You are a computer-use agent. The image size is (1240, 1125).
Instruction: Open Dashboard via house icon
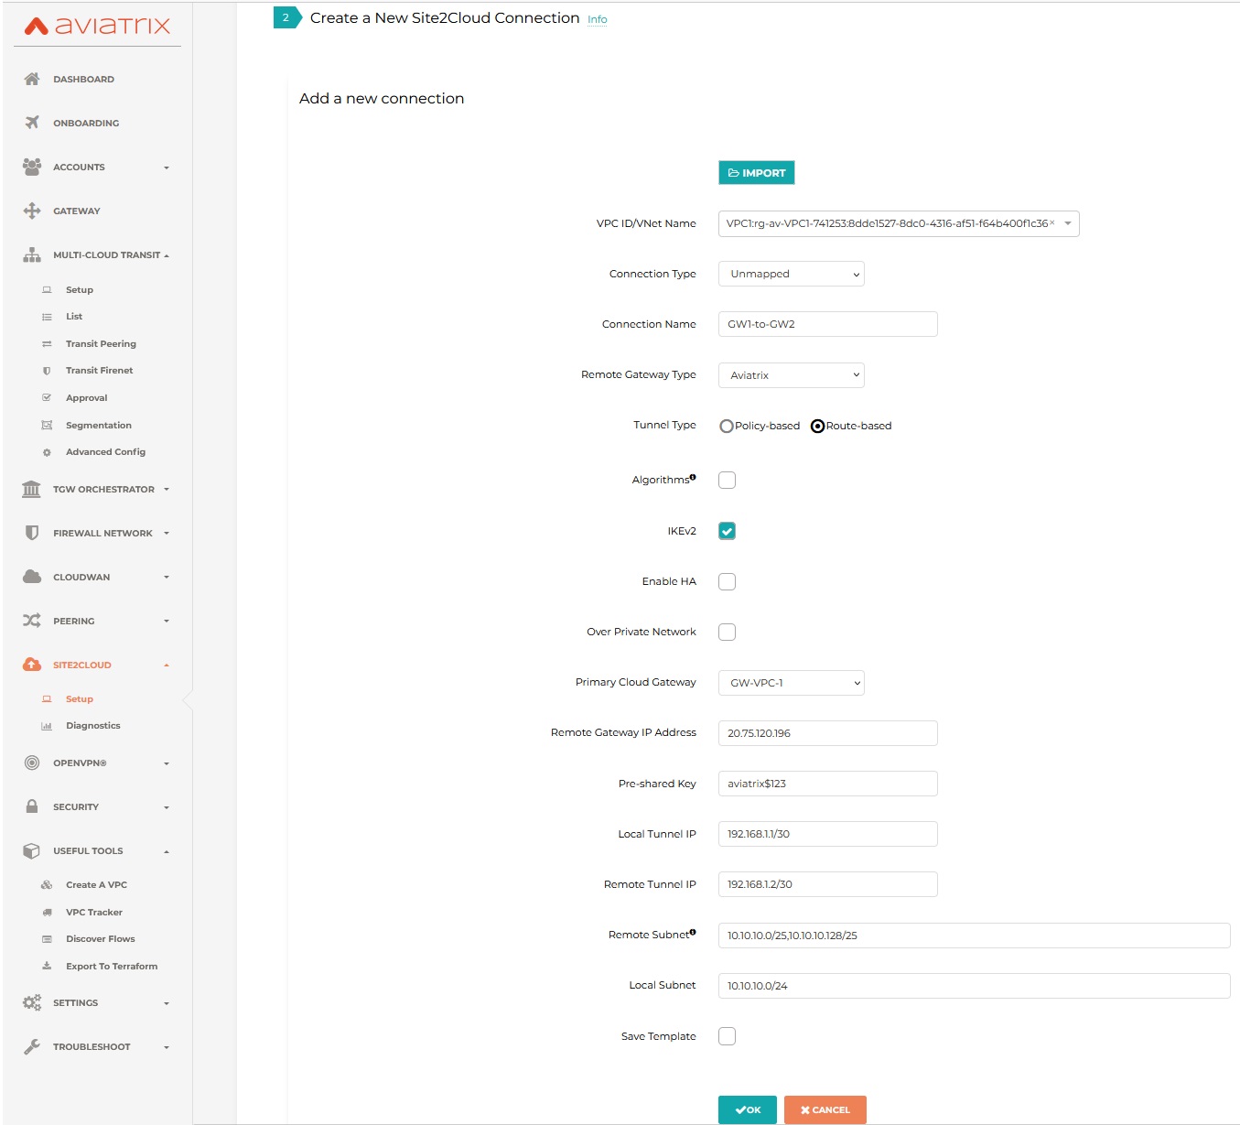tap(32, 79)
